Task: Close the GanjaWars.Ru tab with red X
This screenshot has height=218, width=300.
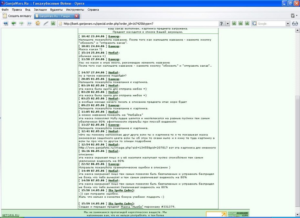Action: [x=76, y=16]
